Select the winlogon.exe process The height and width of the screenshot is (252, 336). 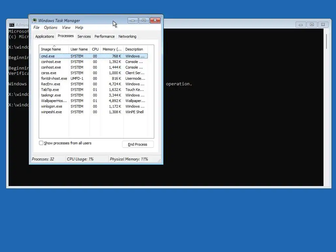(x=94, y=106)
